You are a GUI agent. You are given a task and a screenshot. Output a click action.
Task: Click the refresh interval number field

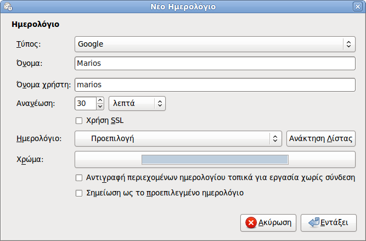[86, 103]
